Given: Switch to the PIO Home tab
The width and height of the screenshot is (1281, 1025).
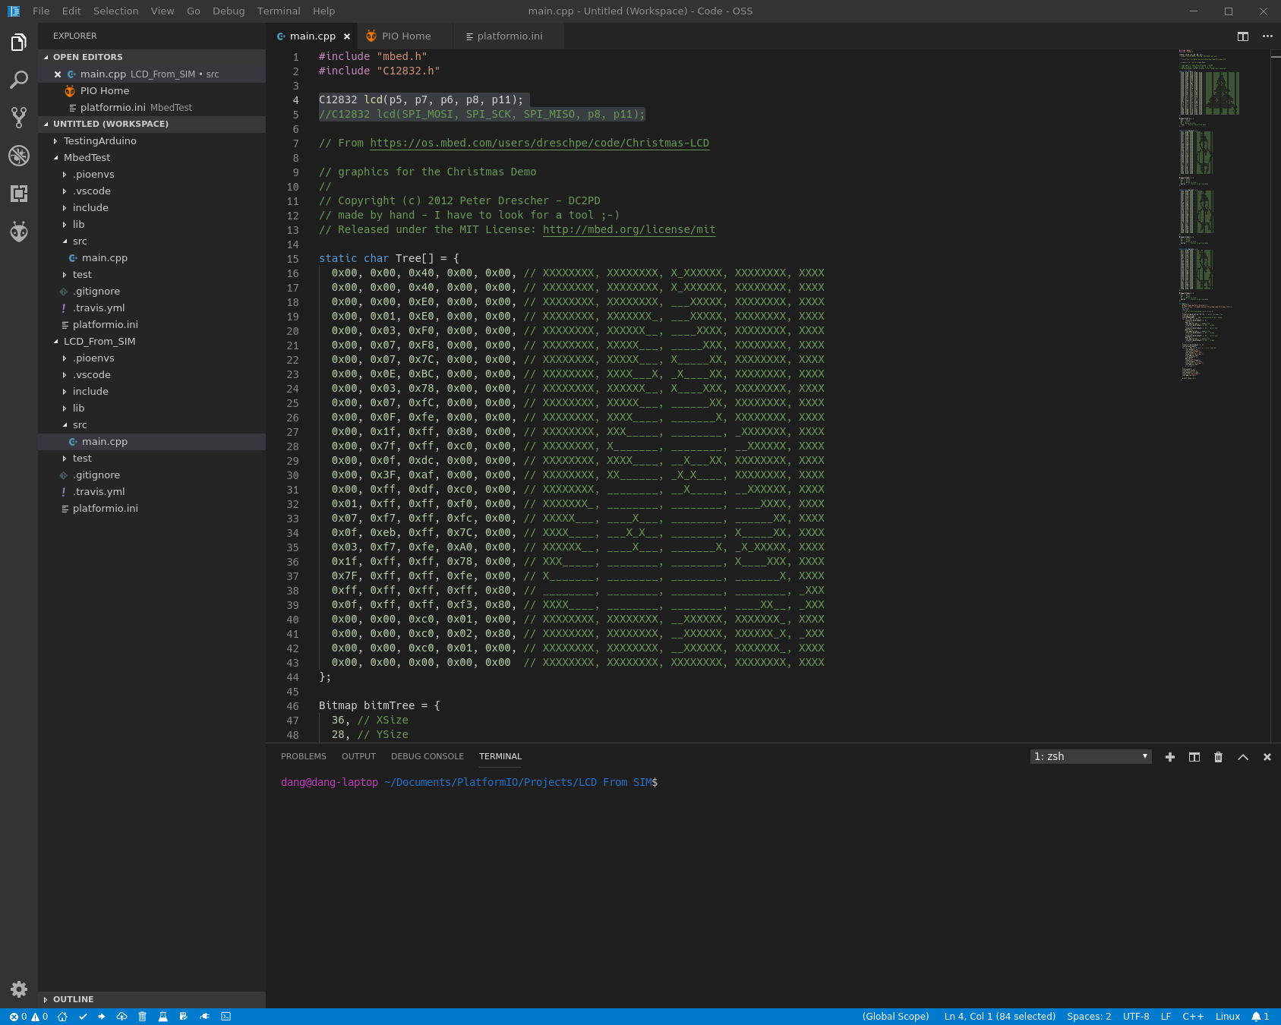Looking at the screenshot, I should [x=405, y=36].
